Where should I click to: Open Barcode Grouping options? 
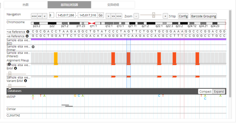tap(204, 16)
